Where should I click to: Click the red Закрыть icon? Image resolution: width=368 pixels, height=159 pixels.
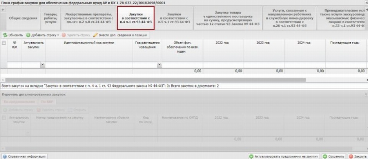click(x=351, y=156)
